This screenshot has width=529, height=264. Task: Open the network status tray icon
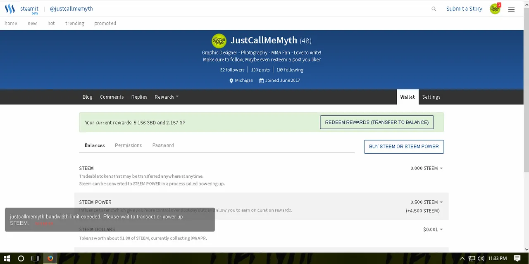click(472, 258)
